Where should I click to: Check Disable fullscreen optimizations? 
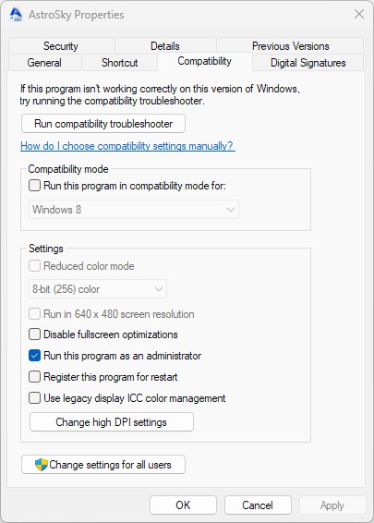[35, 334]
